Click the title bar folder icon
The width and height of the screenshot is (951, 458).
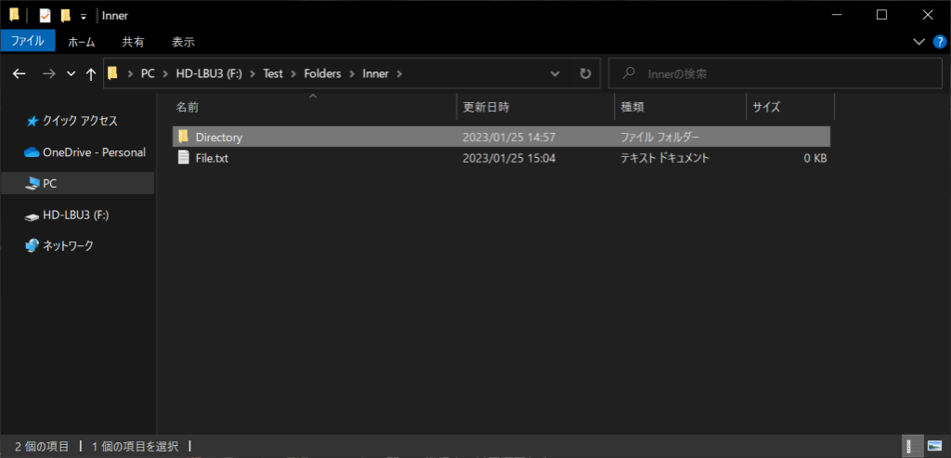pos(14,15)
